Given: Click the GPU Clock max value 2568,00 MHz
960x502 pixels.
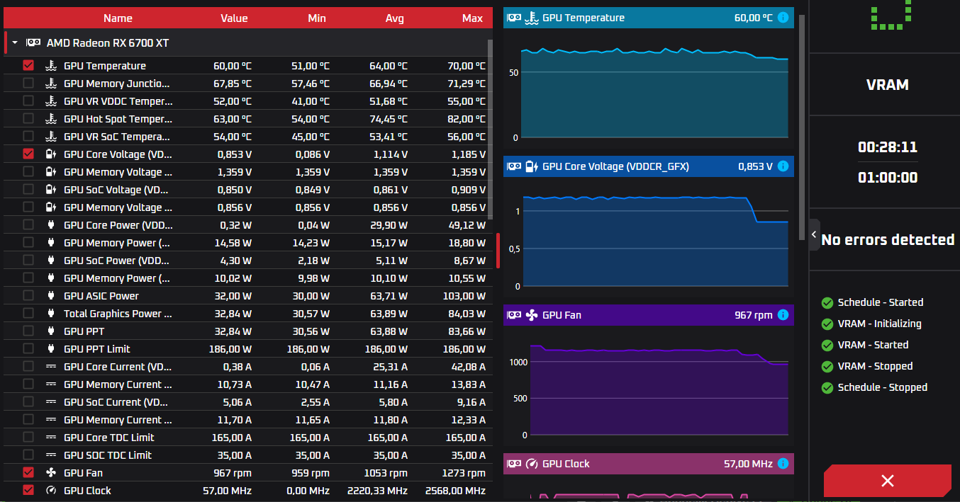Looking at the screenshot, I should (x=455, y=491).
